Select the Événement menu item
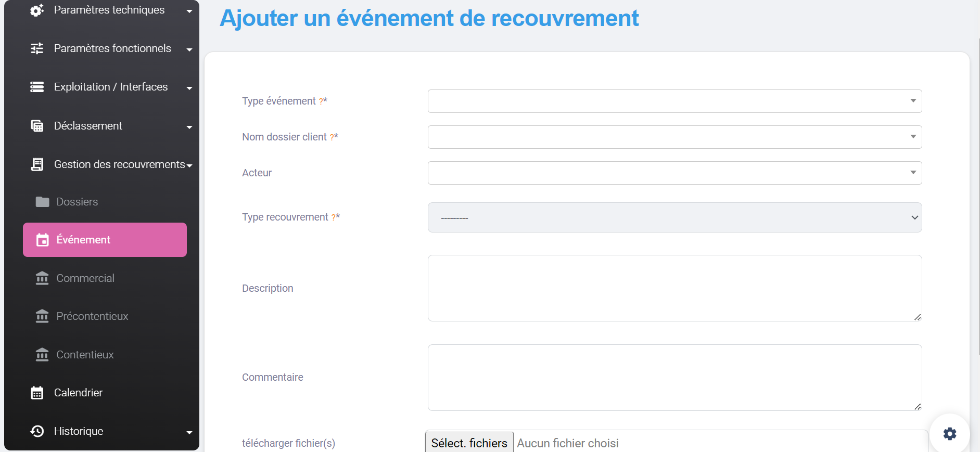980x452 pixels. click(x=105, y=240)
